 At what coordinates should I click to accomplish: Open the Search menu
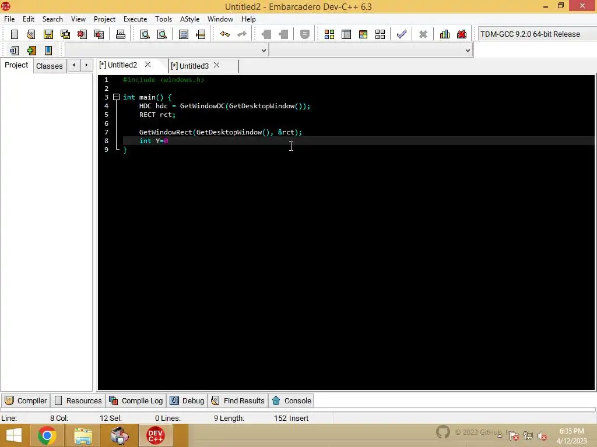[52, 19]
